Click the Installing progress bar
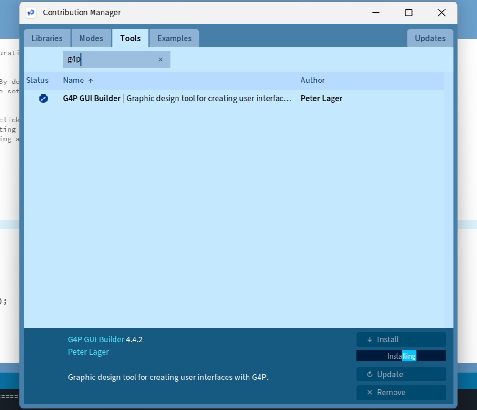The image size is (477, 410). tap(401, 356)
